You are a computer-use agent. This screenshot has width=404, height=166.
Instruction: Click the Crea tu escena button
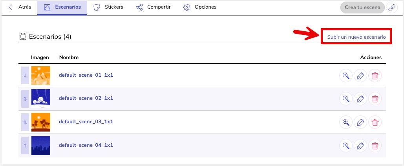[362, 7]
